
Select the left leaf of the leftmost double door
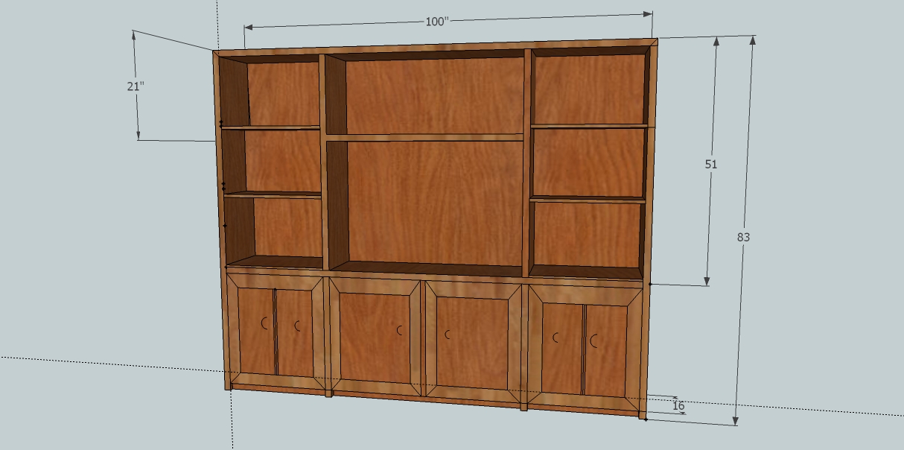click(x=255, y=331)
